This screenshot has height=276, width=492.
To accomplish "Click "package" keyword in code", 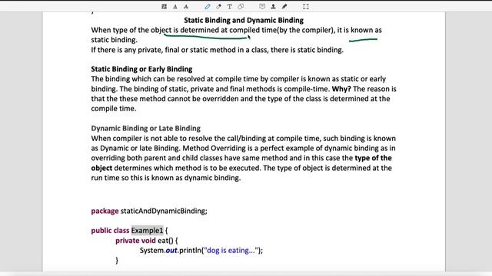I will (105, 212).
